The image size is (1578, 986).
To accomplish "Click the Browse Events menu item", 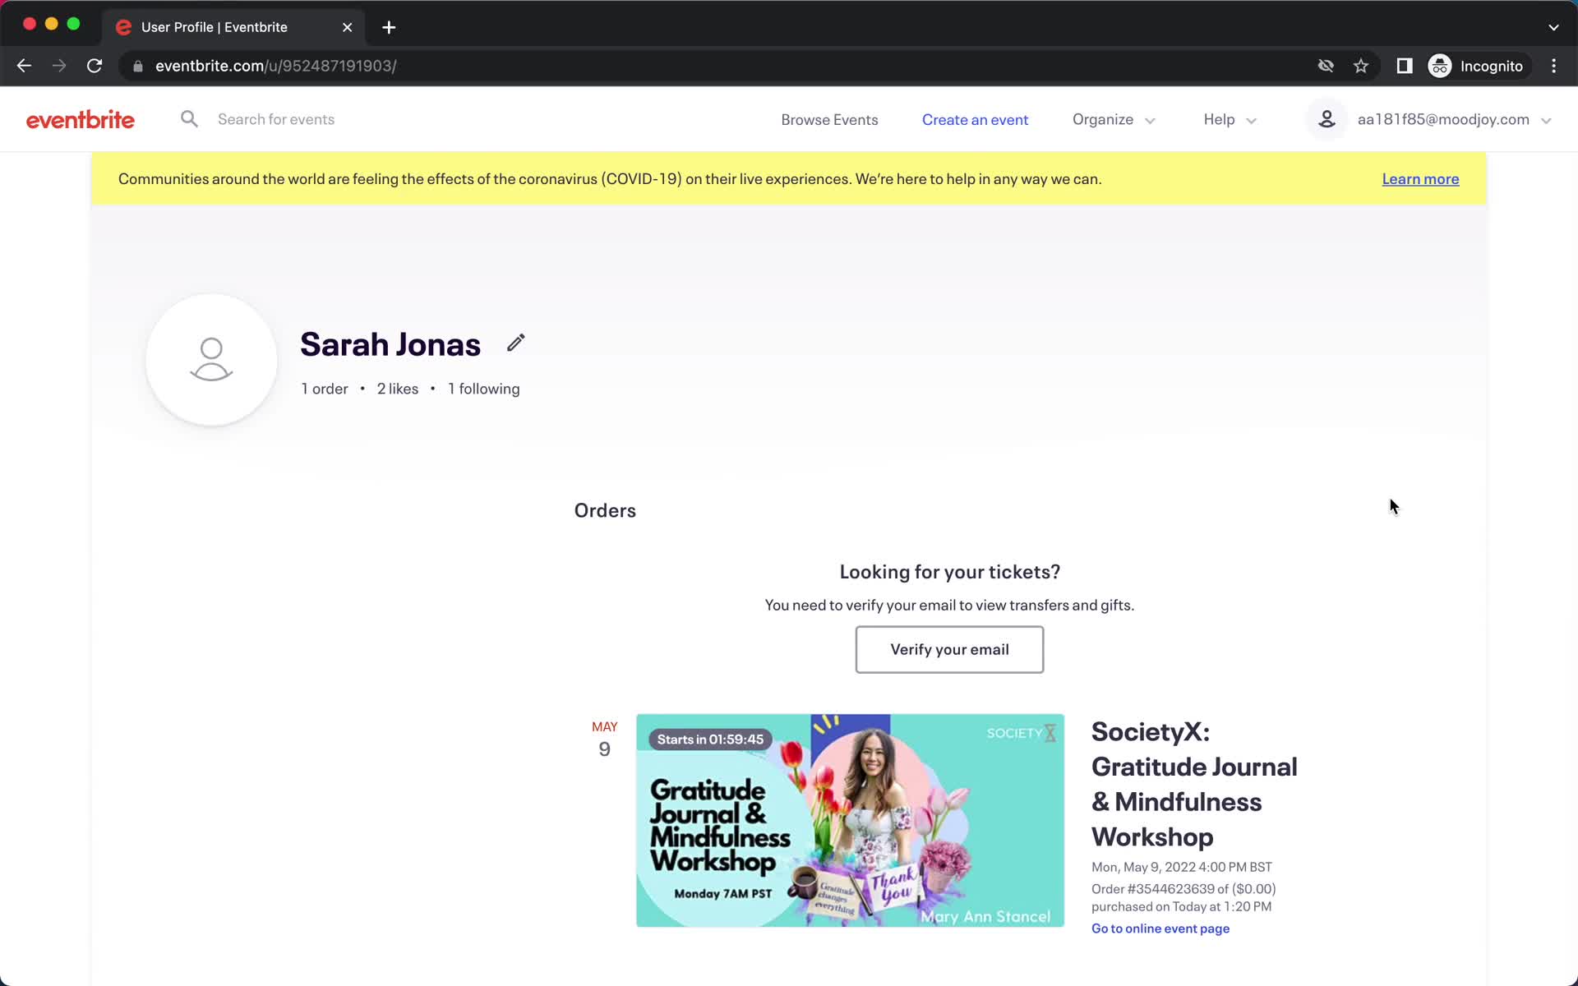I will pos(830,118).
